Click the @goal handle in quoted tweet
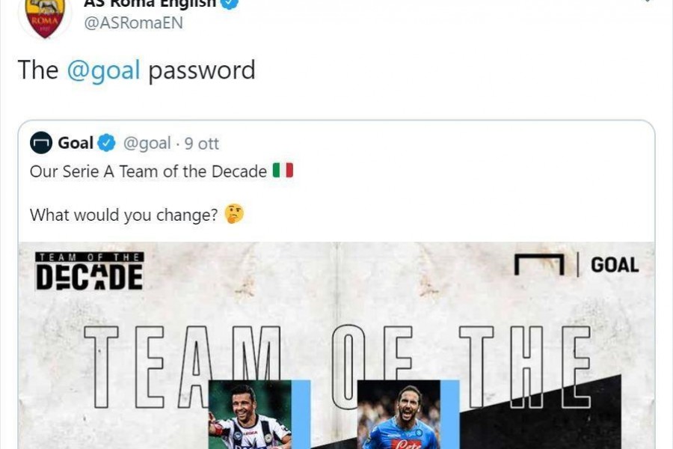Screen dimensions: 673x449 pyautogui.click(x=147, y=143)
